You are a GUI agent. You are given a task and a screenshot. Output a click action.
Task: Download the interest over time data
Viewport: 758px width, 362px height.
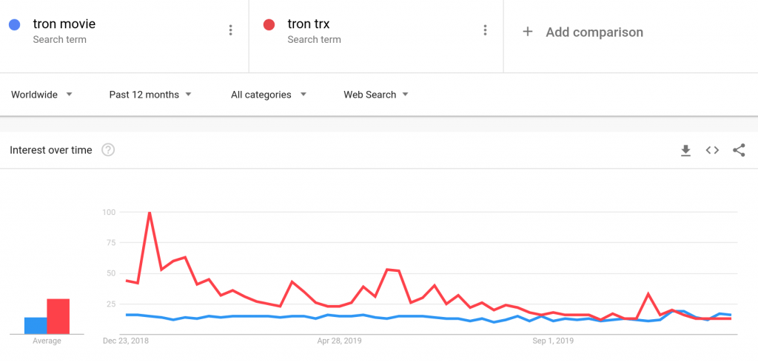coord(685,151)
